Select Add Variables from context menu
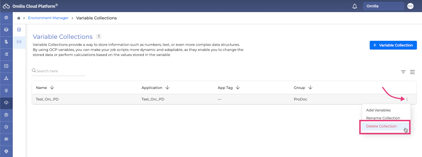 378,110
